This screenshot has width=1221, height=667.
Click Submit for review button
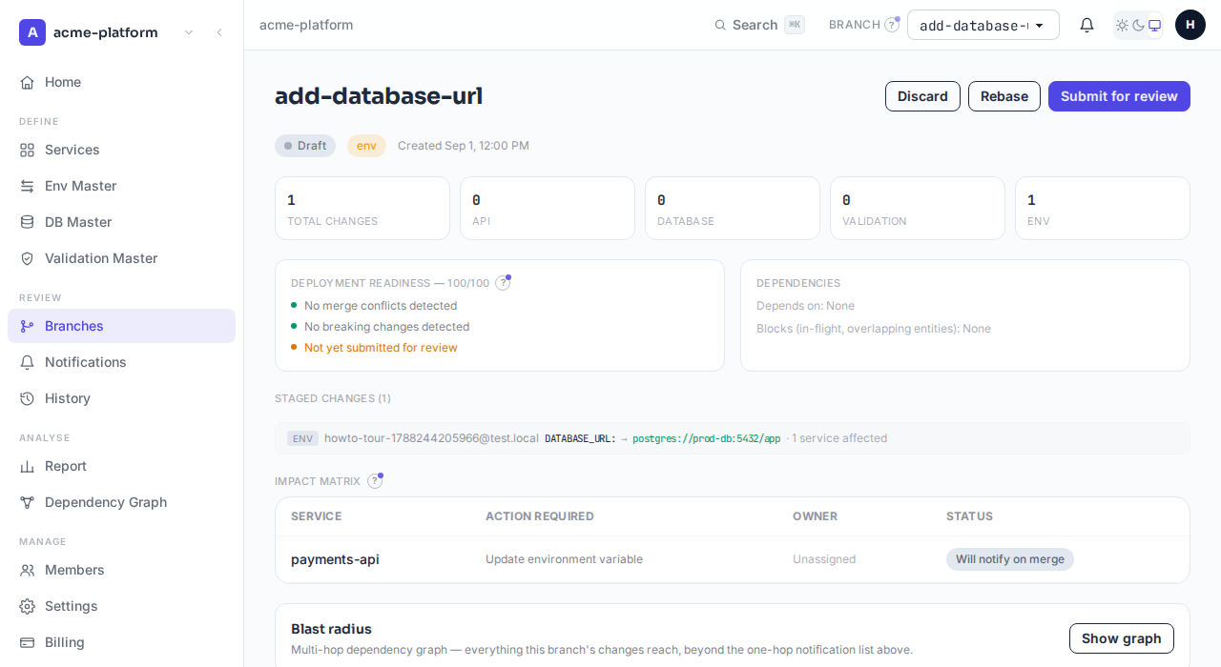(x=1119, y=96)
